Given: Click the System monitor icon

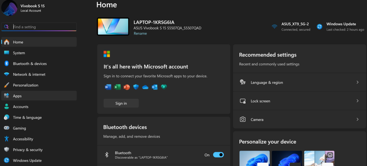Looking at the screenshot, I should point(7,53).
